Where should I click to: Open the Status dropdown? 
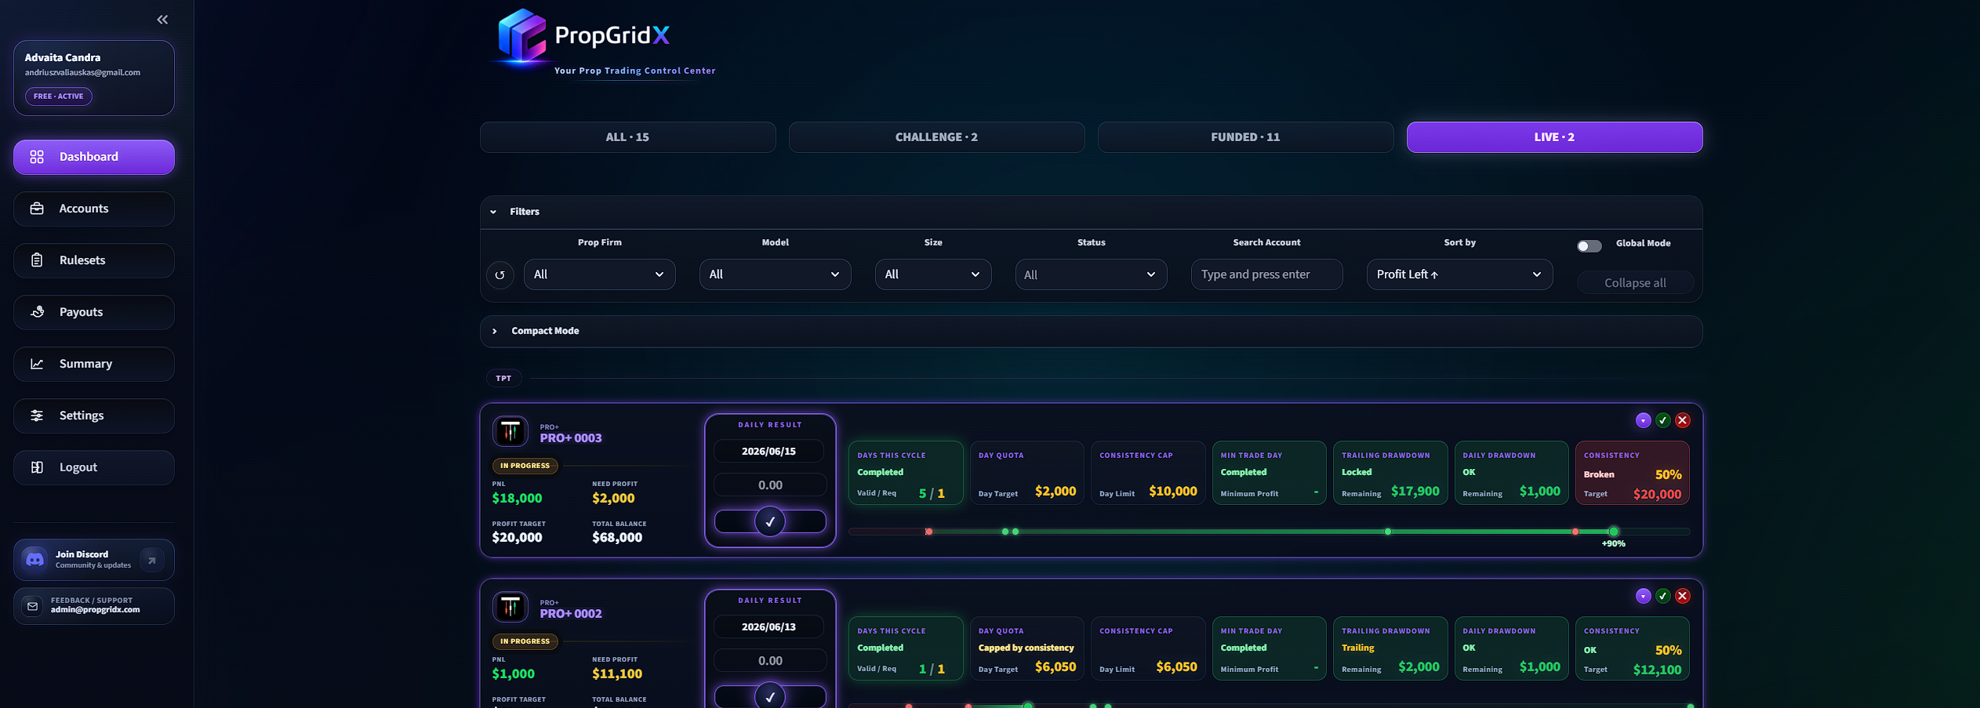click(1091, 274)
